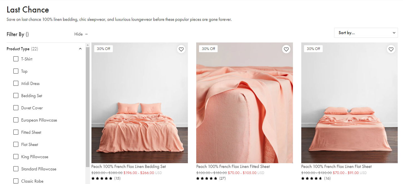Click the filter list scrollbar
The height and width of the screenshot is (184, 403).
click(88, 105)
